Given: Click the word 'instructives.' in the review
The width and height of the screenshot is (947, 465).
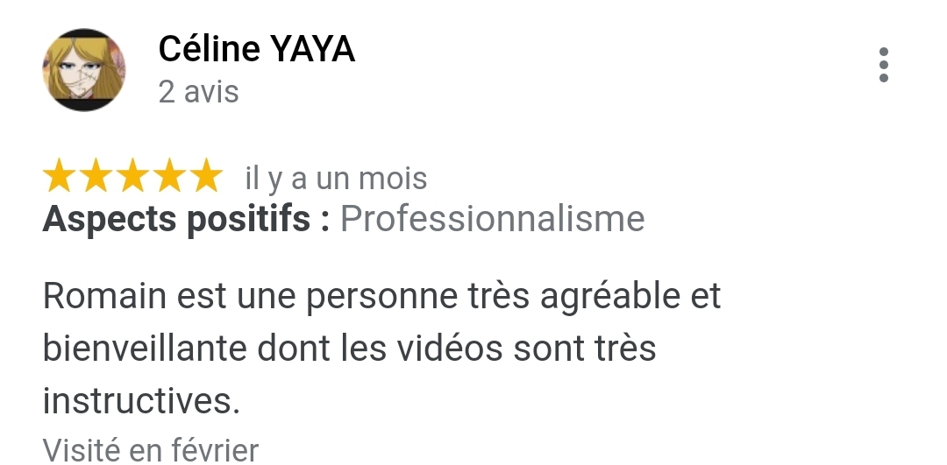Looking at the screenshot, I should (141, 401).
